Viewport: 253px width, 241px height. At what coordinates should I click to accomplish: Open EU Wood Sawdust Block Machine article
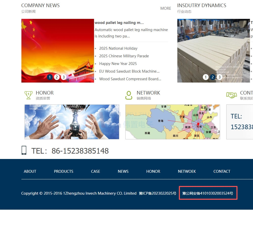129,71
